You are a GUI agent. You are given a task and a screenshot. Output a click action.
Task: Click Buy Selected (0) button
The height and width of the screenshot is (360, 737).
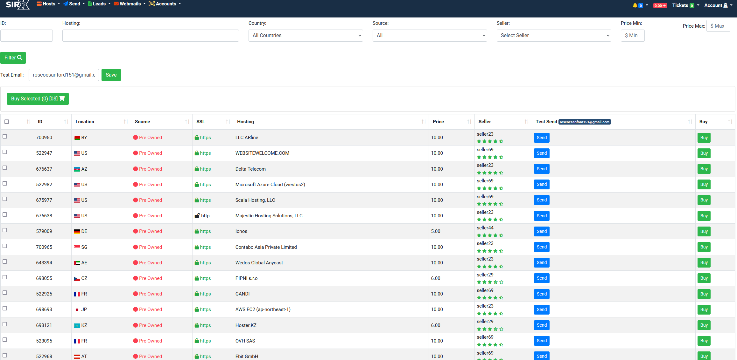tap(38, 99)
